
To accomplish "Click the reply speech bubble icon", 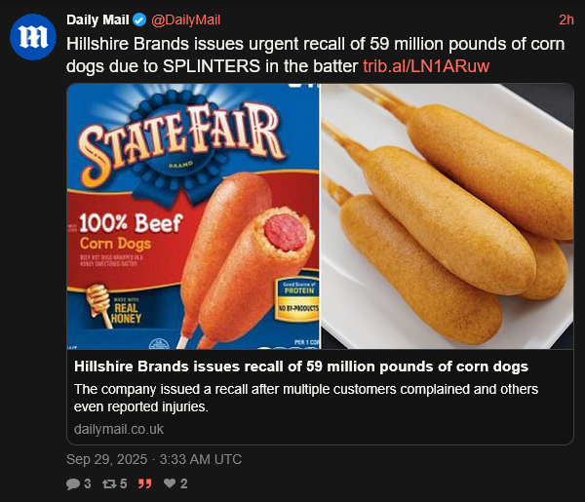I will [73, 483].
